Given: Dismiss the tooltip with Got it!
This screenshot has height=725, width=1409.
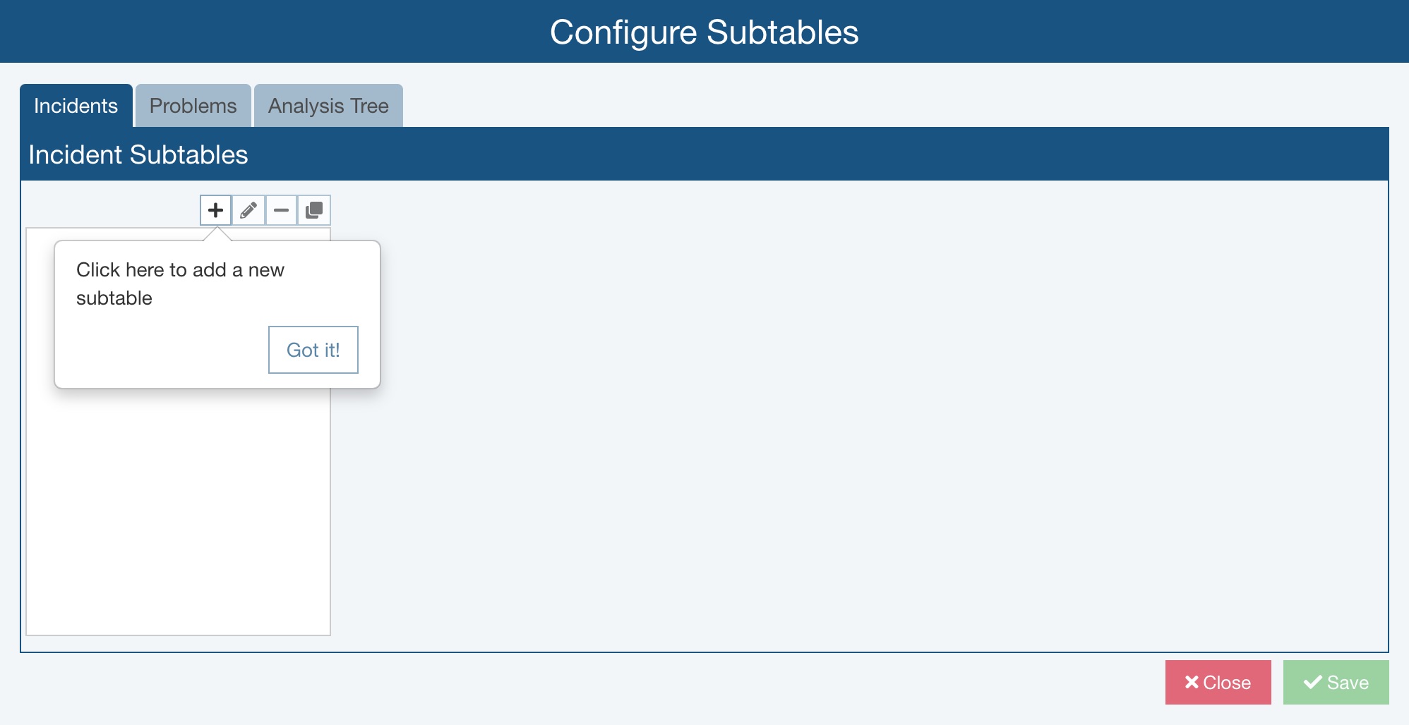Looking at the screenshot, I should [x=313, y=350].
